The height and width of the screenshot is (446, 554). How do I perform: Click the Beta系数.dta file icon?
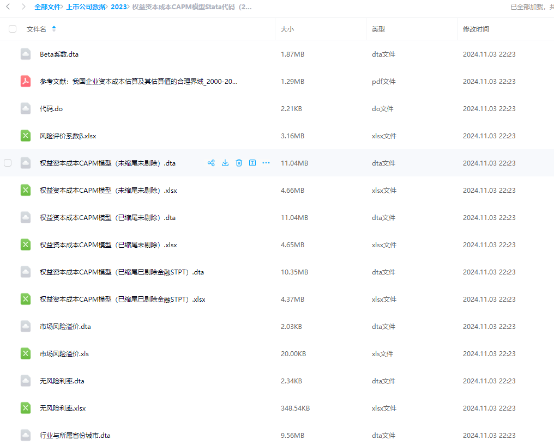26,54
